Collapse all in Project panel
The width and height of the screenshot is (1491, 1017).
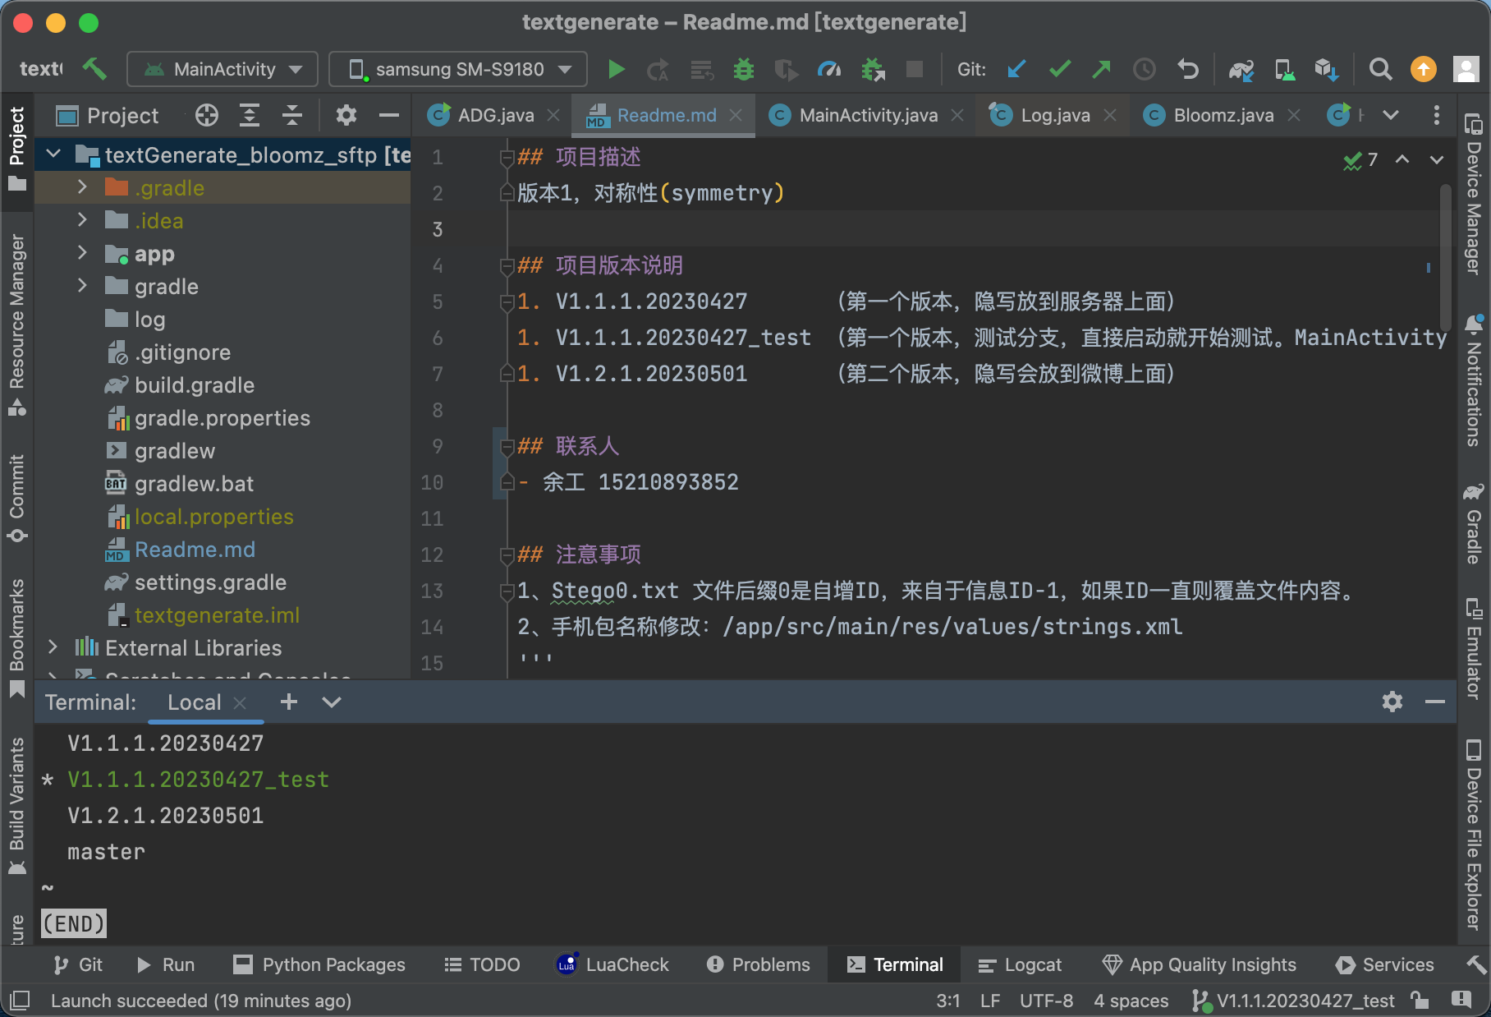tap(292, 116)
